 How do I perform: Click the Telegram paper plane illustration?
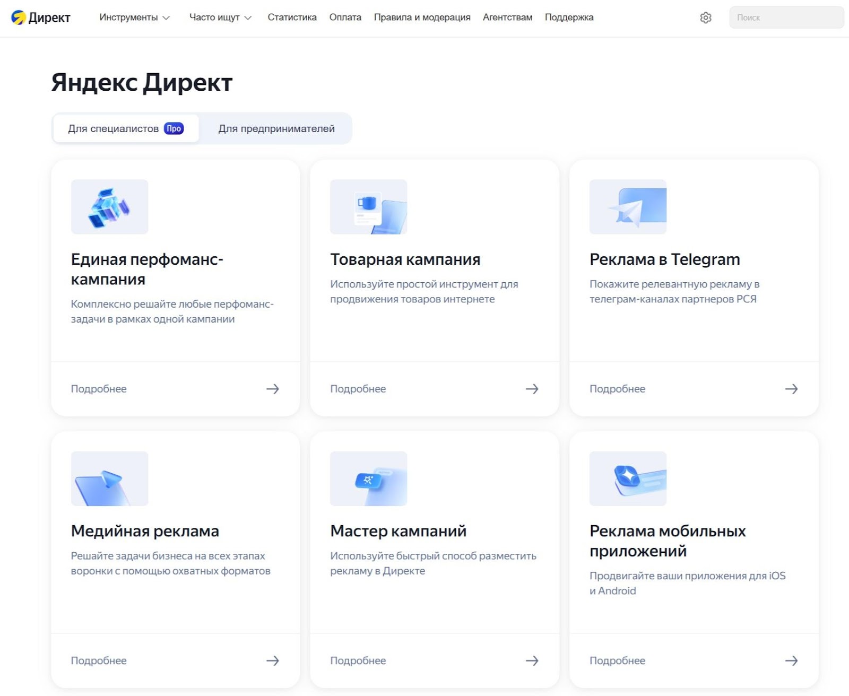[x=628, y=207]
